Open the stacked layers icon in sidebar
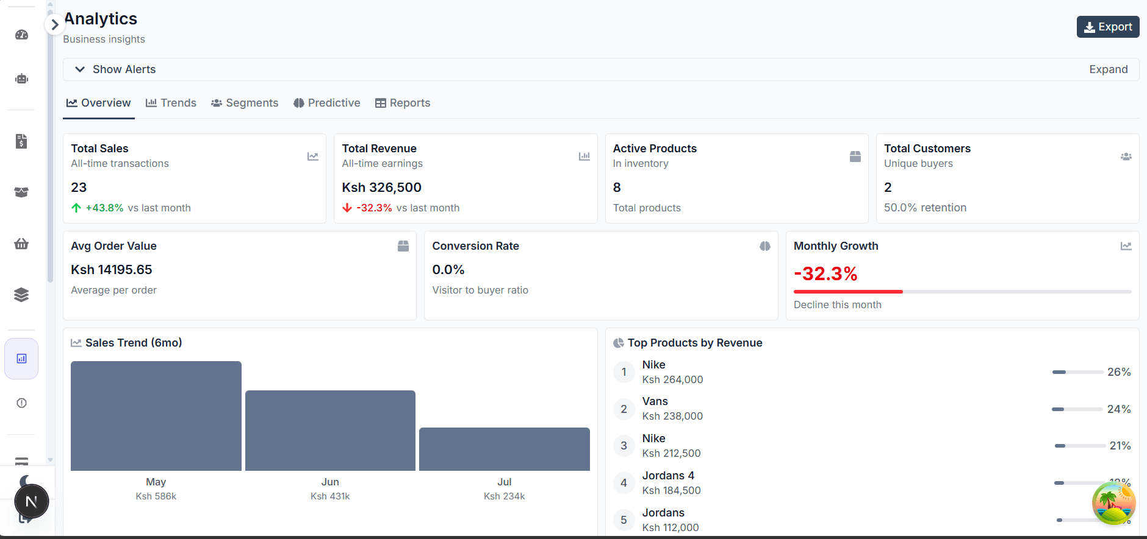 [x=21, y=295]
